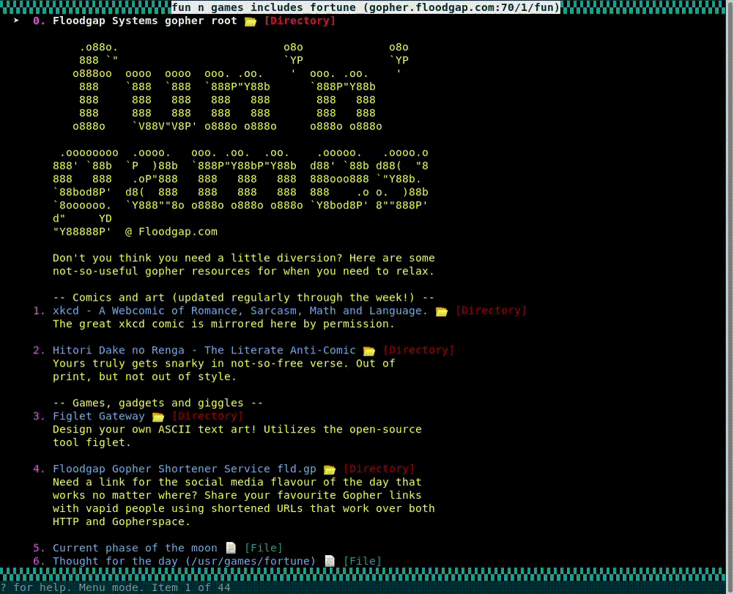Viewport: 734px width, 594px height.
Task: Click item number 3. beside Figlet Gateway
Action: [x=39, y=416]
